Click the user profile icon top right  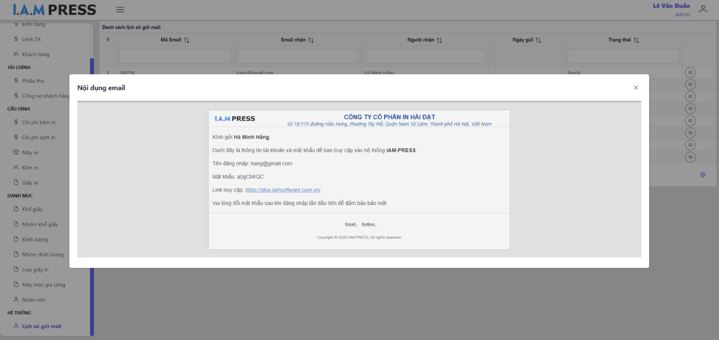703,9
